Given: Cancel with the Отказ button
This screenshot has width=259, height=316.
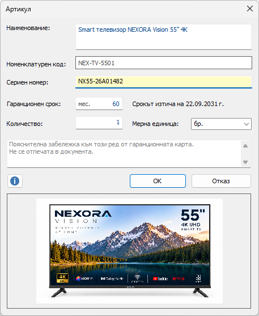Looking at the screenshot, I should pyautogui.click(x=221, y=181).
